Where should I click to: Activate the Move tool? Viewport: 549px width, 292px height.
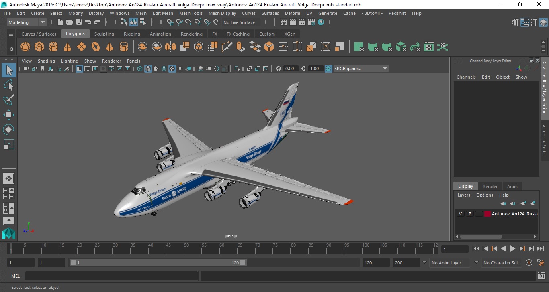(9, 115)
